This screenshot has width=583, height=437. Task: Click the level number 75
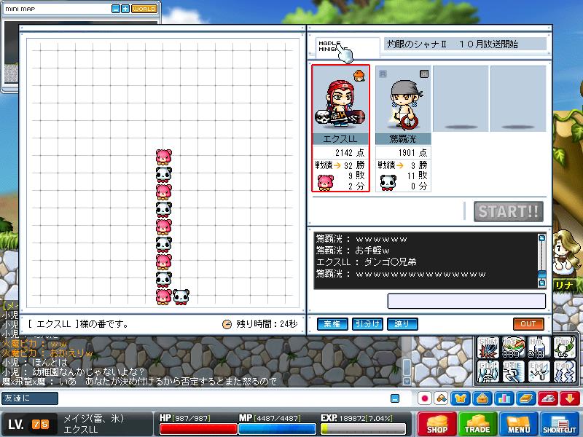point(40,425)
